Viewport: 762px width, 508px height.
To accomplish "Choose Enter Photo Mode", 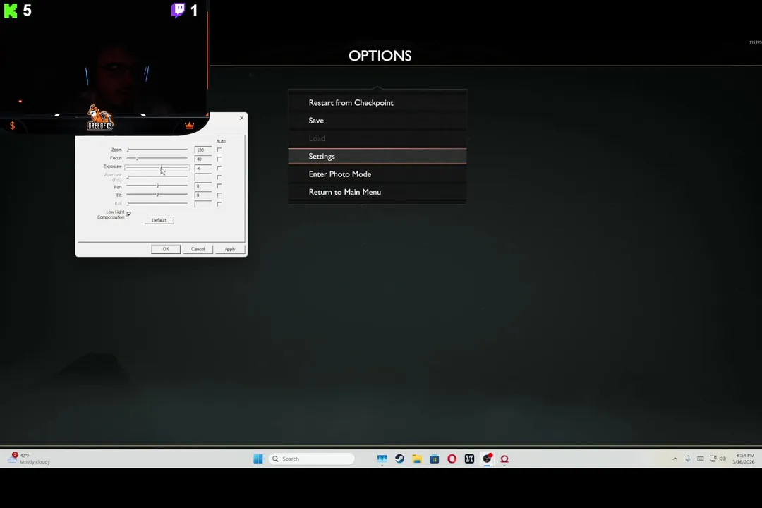I will point(377,174).
